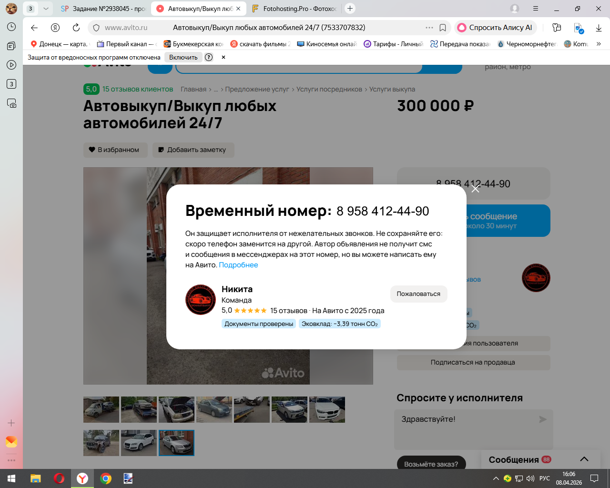Click the browser back arrow
The height and width of the screenshot is (488, 610).
pyautogui.click(x=34, y=28)
